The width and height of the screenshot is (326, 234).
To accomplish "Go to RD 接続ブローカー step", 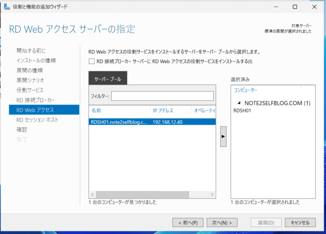I will point(36,100).
